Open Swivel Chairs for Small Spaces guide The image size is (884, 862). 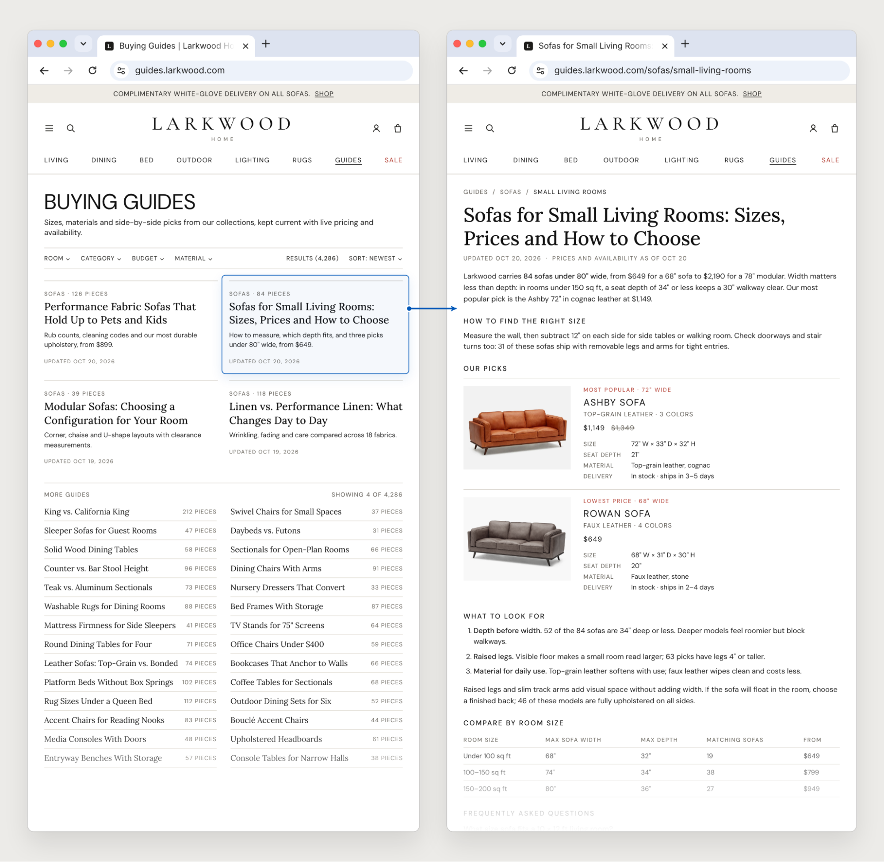pos(316,512)
